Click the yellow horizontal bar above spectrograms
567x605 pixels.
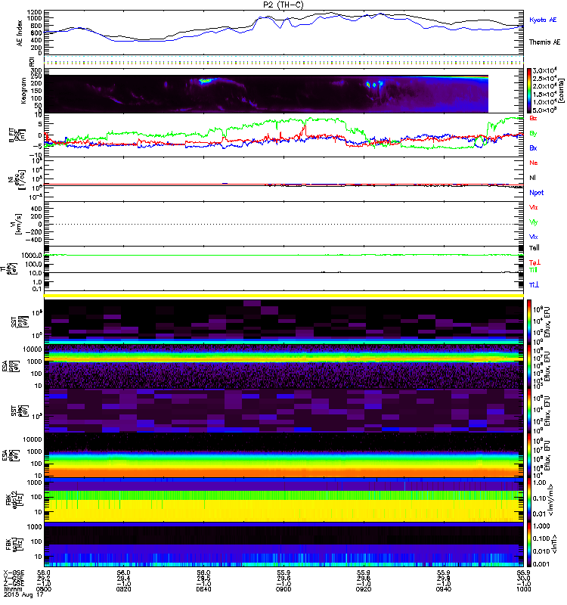point(283,296)
